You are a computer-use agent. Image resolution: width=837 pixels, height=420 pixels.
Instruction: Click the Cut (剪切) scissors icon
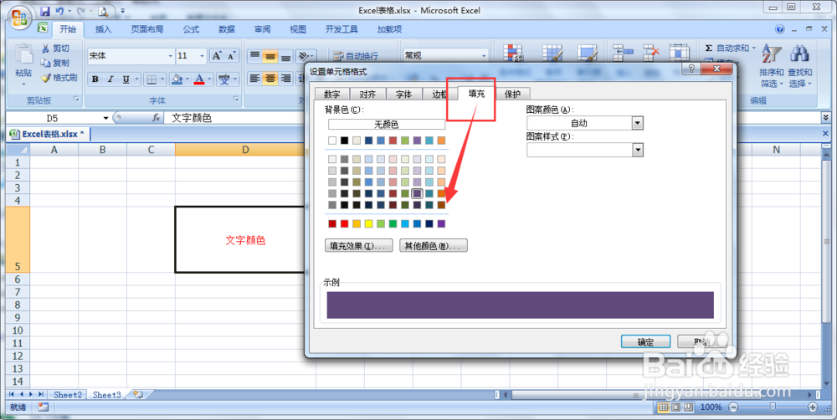coord(46,48)
